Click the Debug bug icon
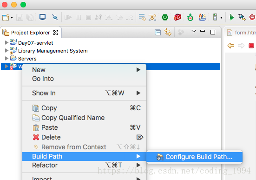Viewport: 256px width, 180px height. [242, 17]
